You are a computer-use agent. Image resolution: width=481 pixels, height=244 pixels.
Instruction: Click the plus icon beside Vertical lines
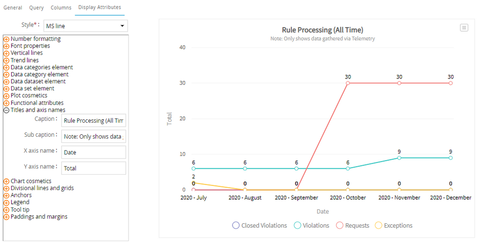6,53
